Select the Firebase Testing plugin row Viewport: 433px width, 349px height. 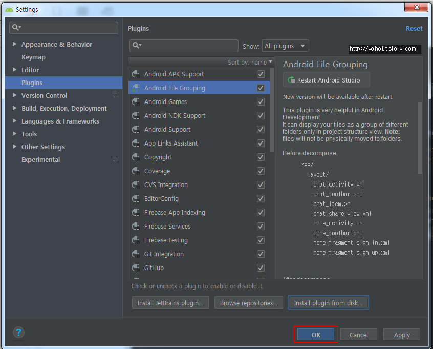click(199, 240)
